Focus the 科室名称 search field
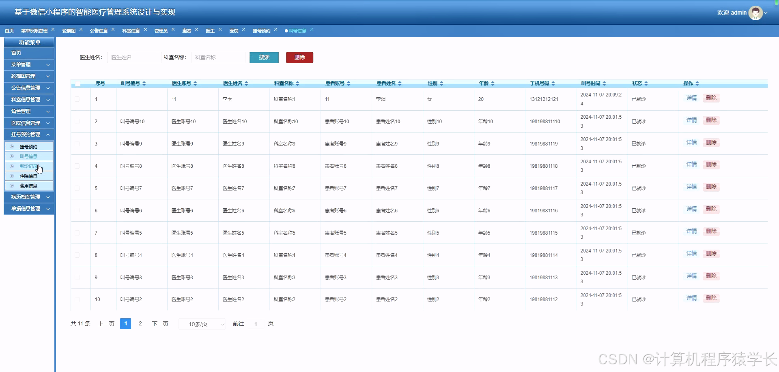The width and height of the screenshot is (779, 372). click(x=218, y=58)
